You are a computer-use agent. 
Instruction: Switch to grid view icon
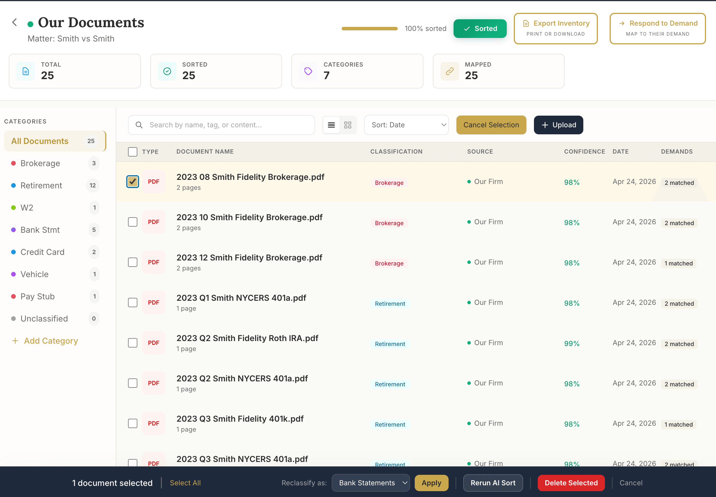pyautogui.click(x=348, y=125)
